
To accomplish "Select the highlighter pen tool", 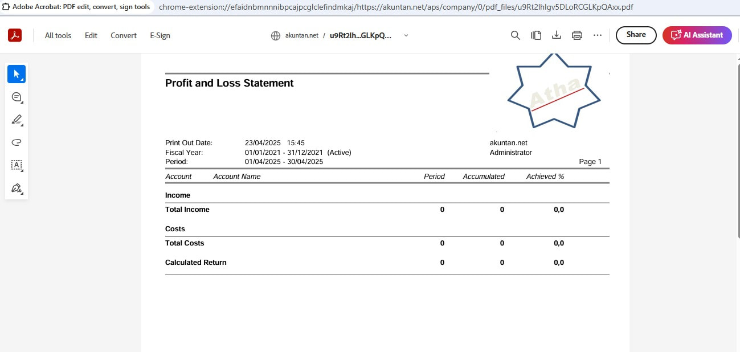I will pos(17,120).
